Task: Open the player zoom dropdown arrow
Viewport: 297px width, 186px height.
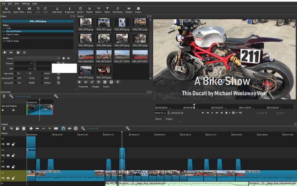Action: [x=229, y=113]
